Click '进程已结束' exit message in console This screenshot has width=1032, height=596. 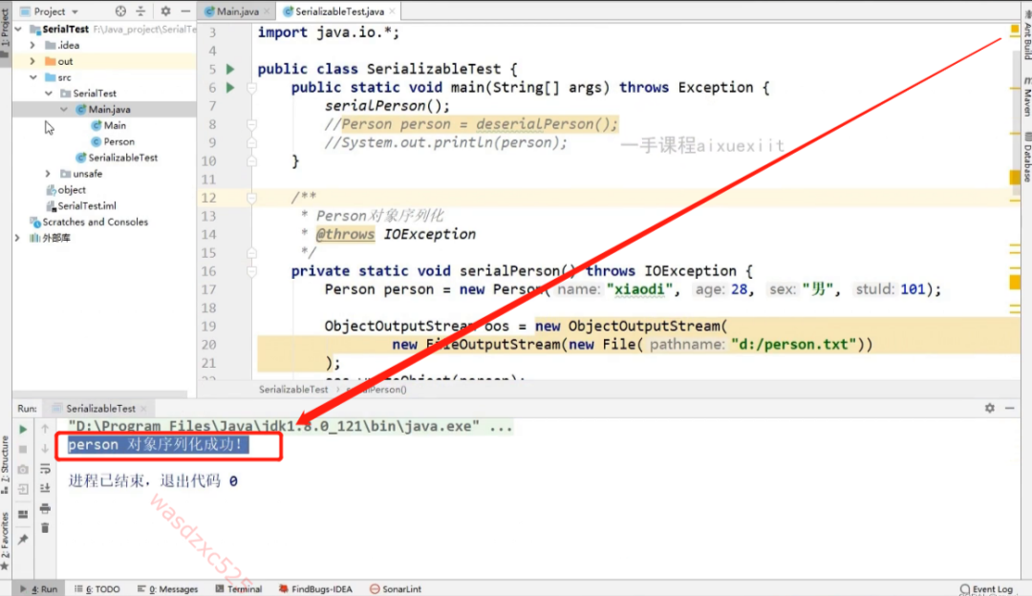point(153,481)
